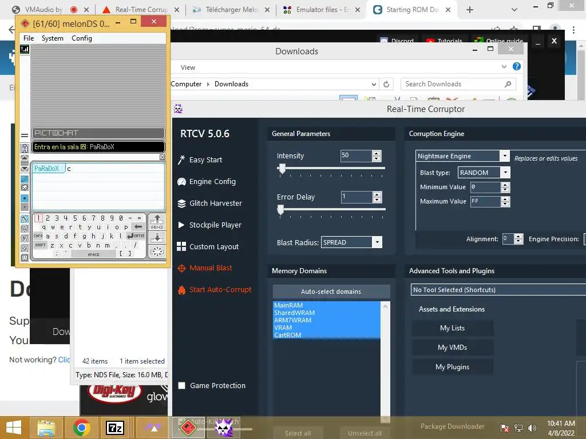Click melonDS taskbar icon
Screen dimensions: 586x439
click(x=188, y=428)
